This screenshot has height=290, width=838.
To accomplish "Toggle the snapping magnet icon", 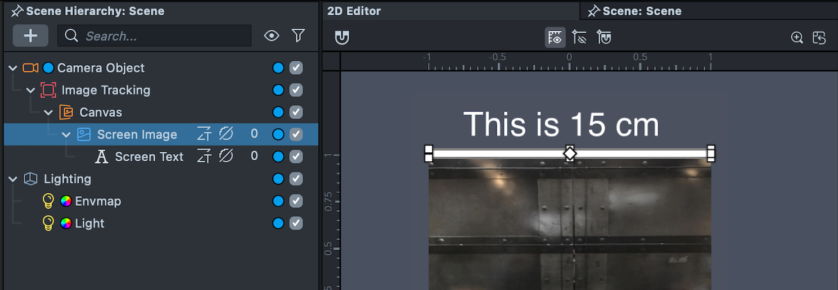I will pos(342,38).
